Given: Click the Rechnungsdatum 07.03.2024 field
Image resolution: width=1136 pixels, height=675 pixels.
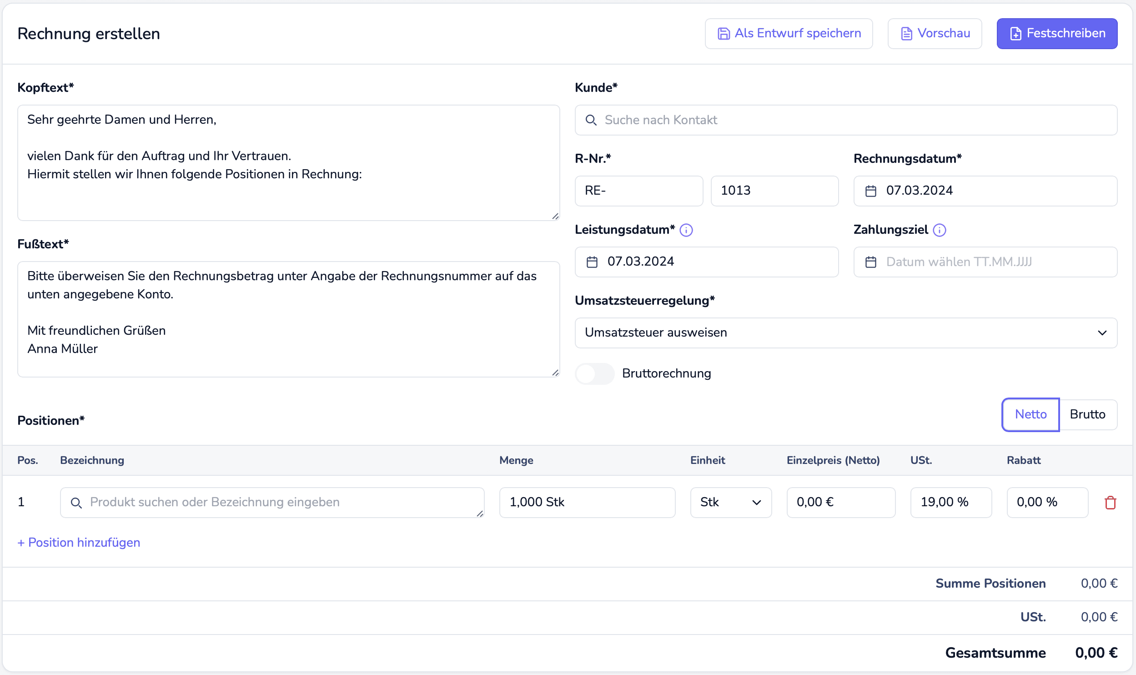Looking at the screenshot, I should (x=985, y=191).
